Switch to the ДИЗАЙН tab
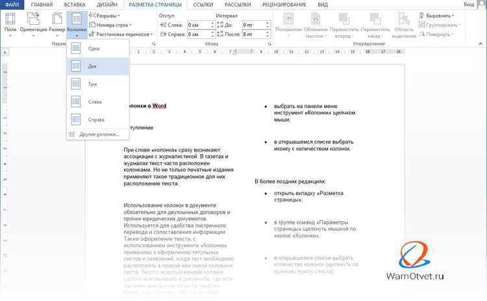487x301 pixels. point(107,5)
